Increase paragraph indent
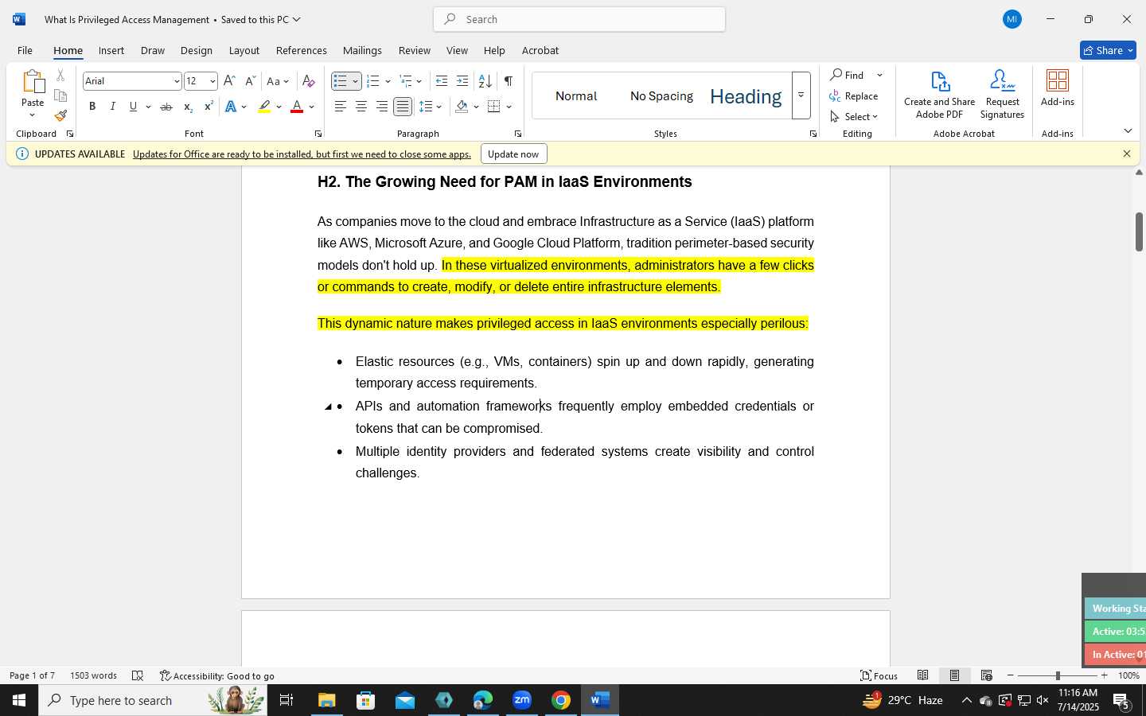This screenshot has height=716, width=1146. coord(462,81)
